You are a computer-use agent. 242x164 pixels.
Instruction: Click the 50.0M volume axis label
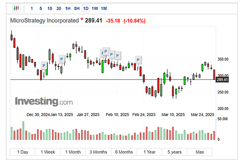click(222, 119)
